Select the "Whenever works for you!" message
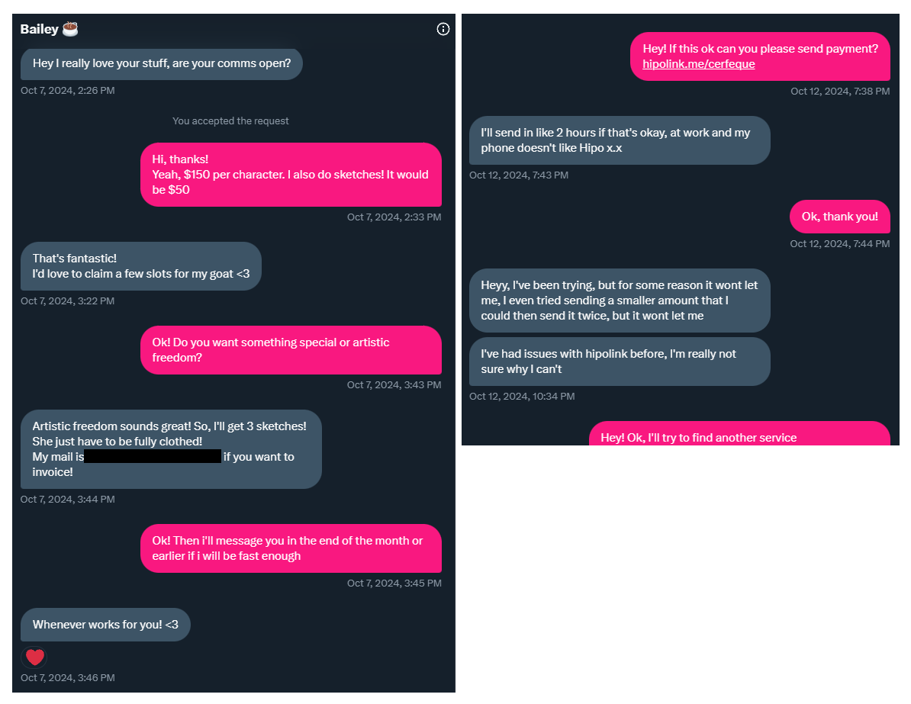Viewport: 911px width, 704px height. 105,625
